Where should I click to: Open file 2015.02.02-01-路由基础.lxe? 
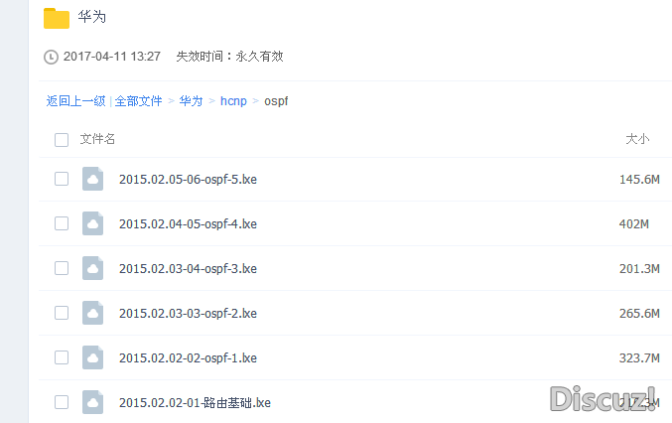[195, 402]
